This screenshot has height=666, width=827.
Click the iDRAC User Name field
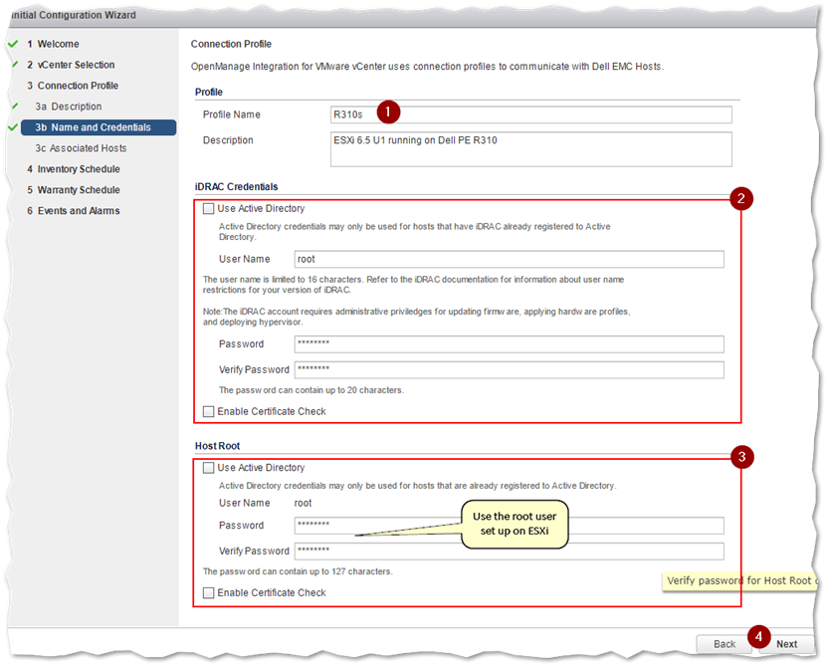coord(509,259)
